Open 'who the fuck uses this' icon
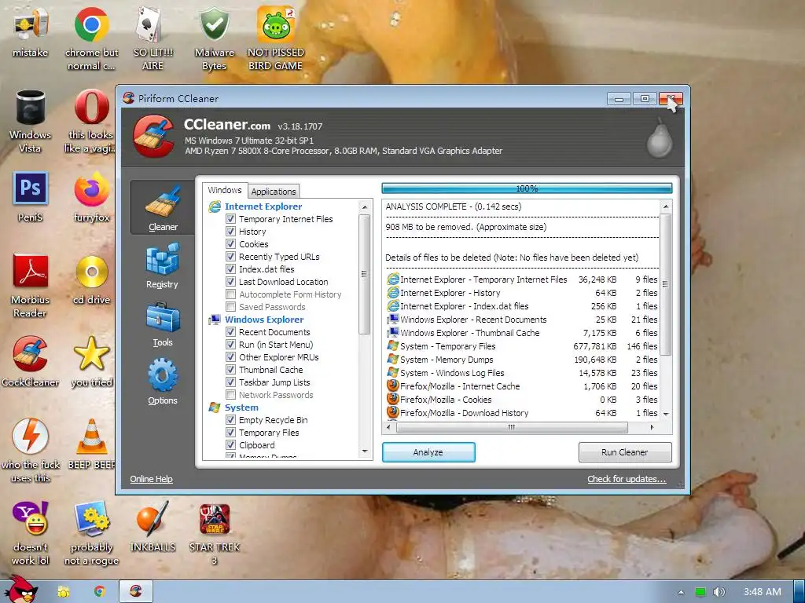Image resolution: width=805 pixels, height=603 pixels. 31,451
